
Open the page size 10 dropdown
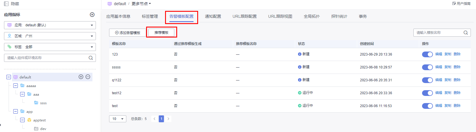(x=118, y=119)
